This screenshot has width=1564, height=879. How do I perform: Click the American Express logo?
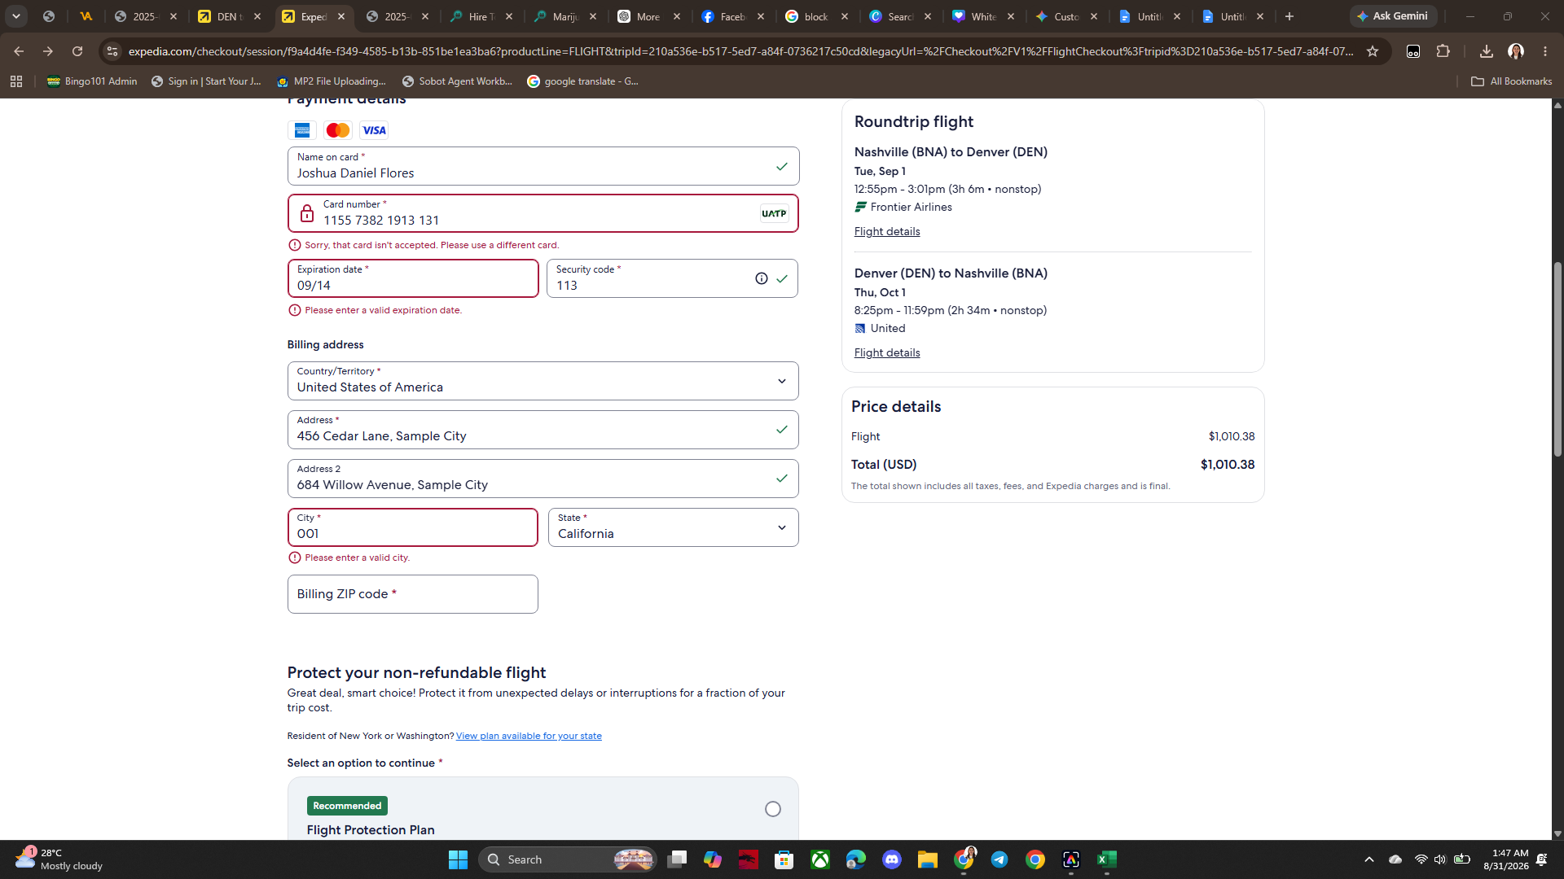tap(302, 130)
